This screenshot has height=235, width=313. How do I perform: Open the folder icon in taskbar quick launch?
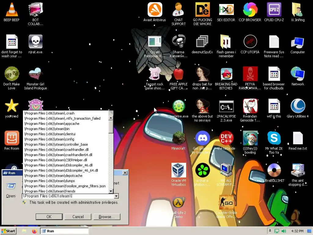[24, 231]
